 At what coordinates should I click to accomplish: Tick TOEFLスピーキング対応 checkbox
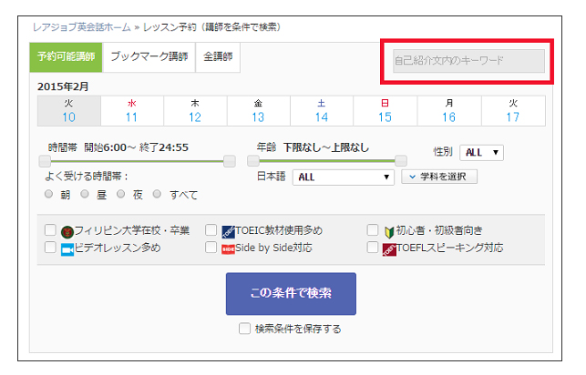point(373,247)
